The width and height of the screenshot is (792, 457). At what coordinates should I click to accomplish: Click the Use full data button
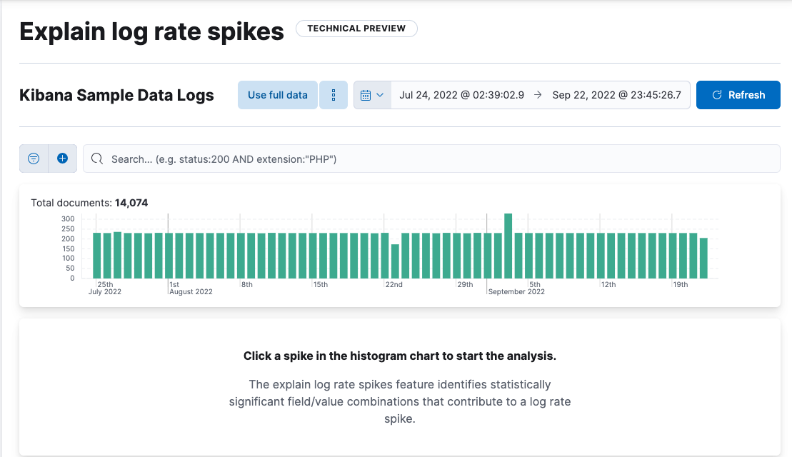click(x=277, y=94)
